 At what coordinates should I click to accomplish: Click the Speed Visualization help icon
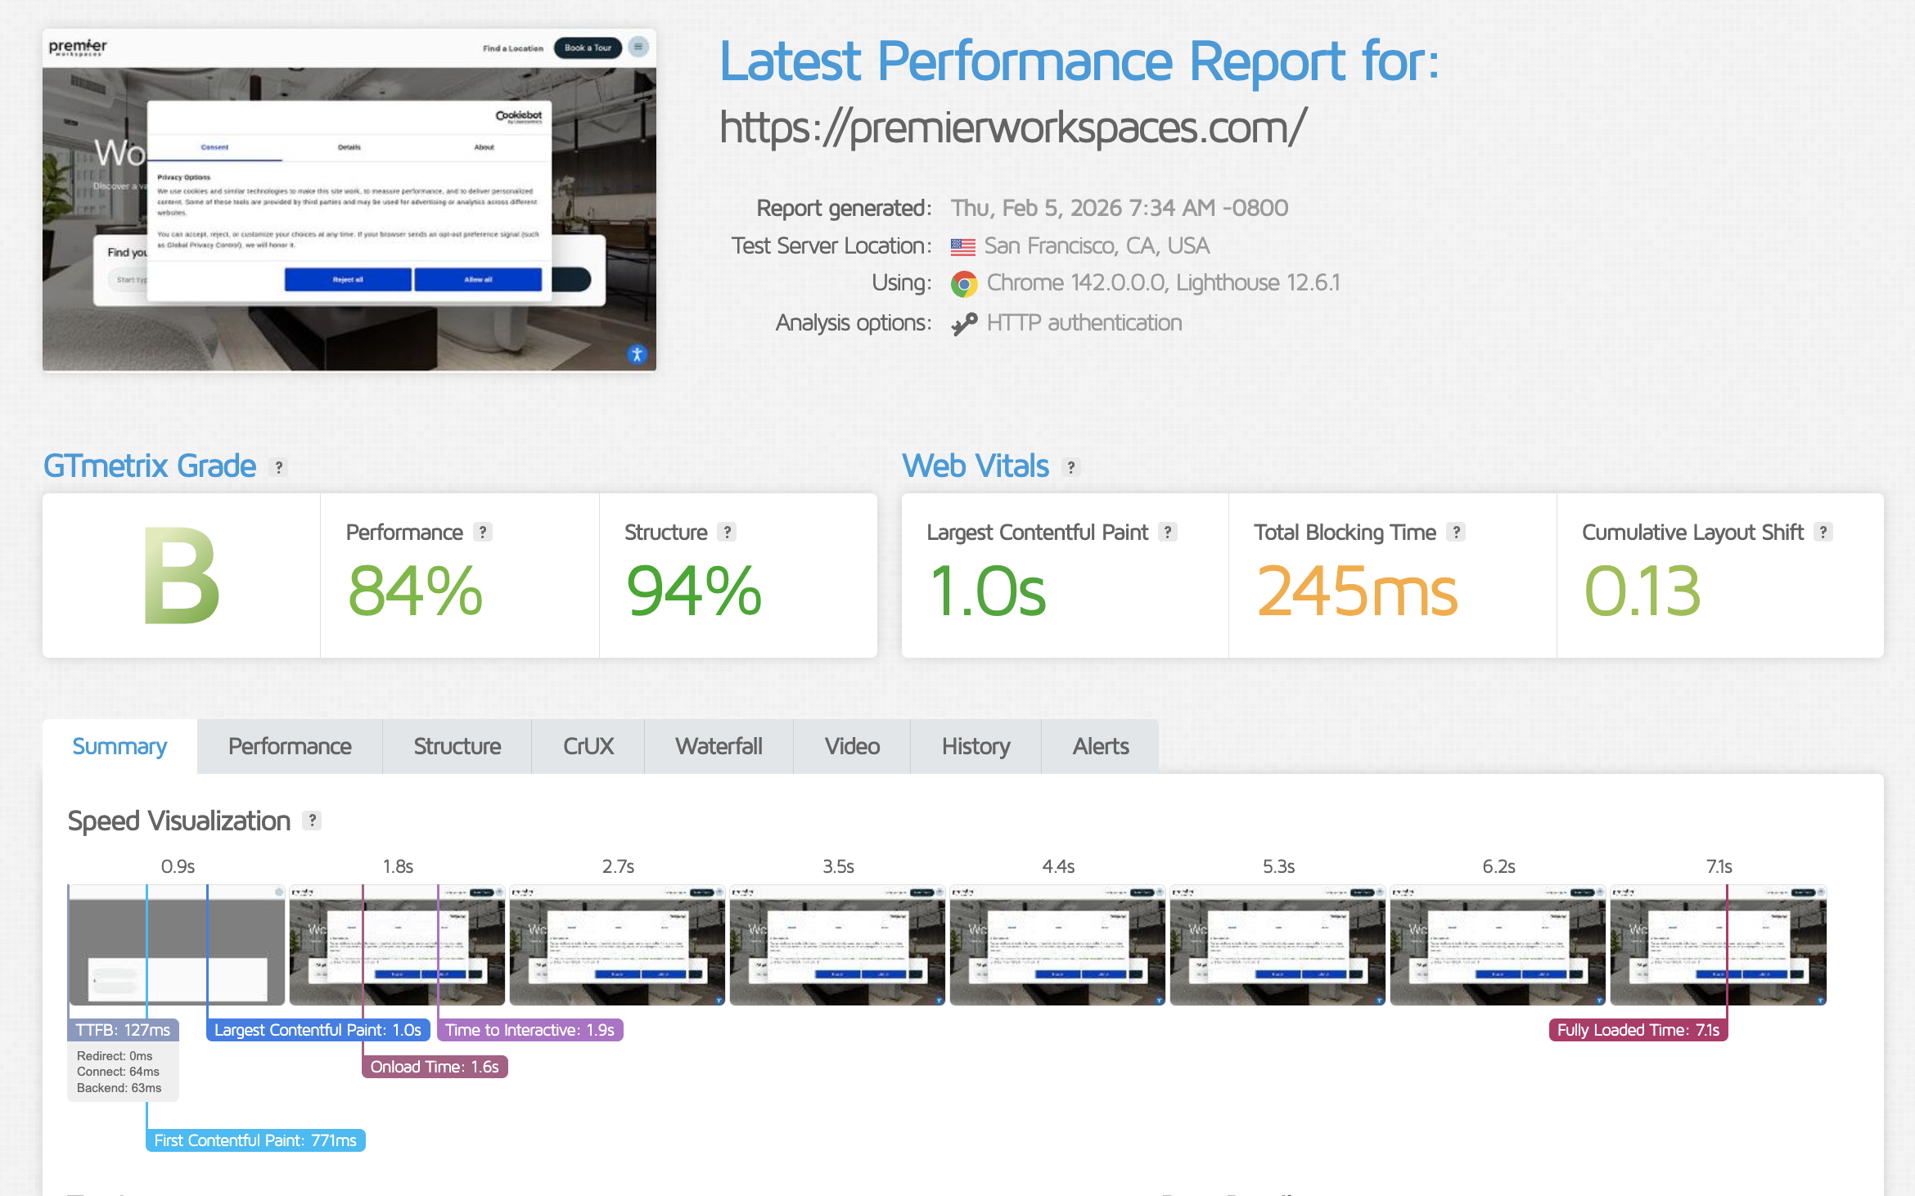tap(312, 821)
